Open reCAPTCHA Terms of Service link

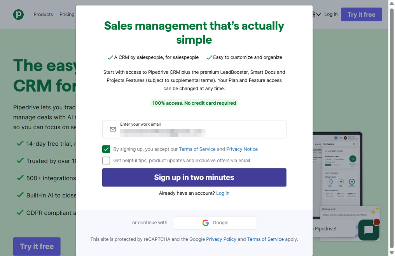[x=265, y=239]
